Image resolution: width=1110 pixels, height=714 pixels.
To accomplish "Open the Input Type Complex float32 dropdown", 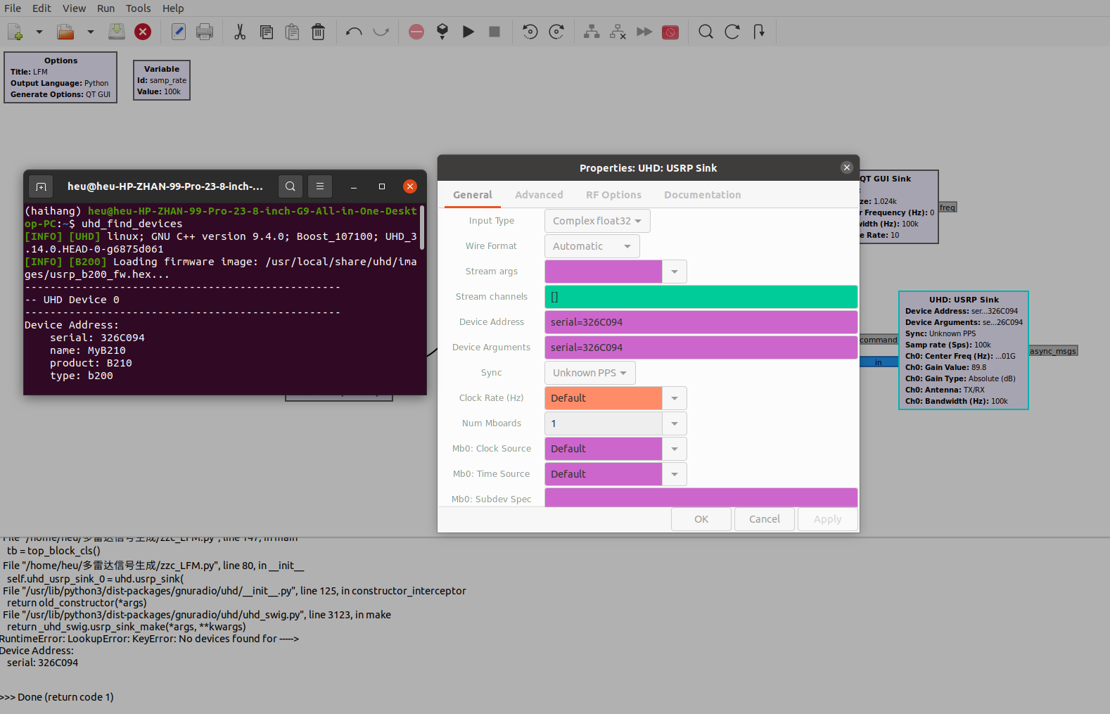I will point(597,221).
